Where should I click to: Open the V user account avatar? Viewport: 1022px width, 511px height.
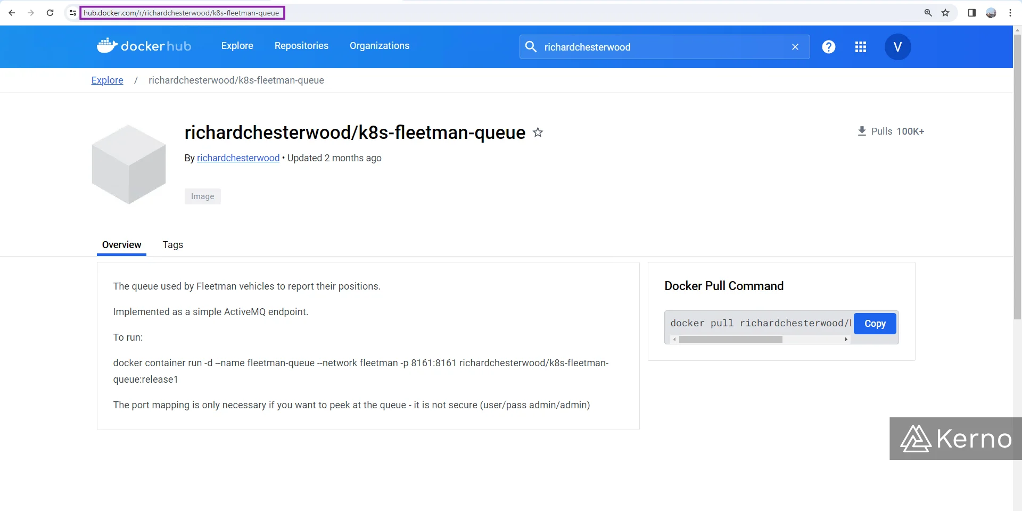(897, 47)
